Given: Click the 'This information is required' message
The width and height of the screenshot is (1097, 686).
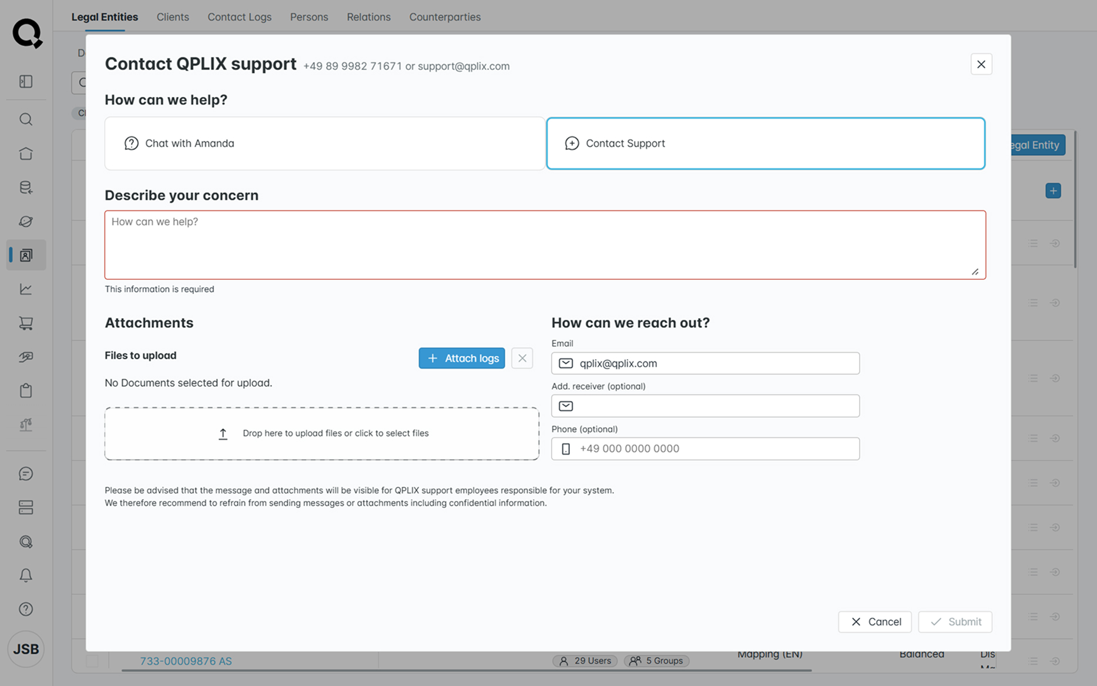Looking at the screenshot, I should (159, 289).
